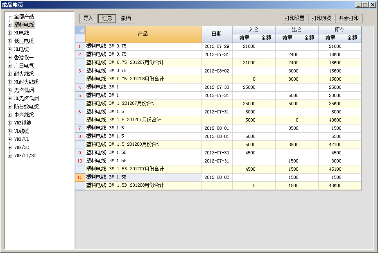Click the 导入 (Import) button

(x=88, y=18)
